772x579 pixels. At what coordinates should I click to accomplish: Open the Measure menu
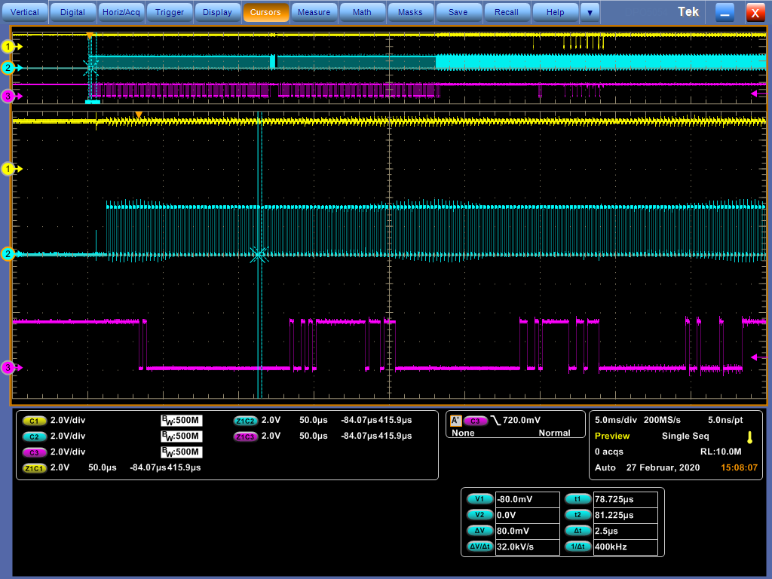314,12
